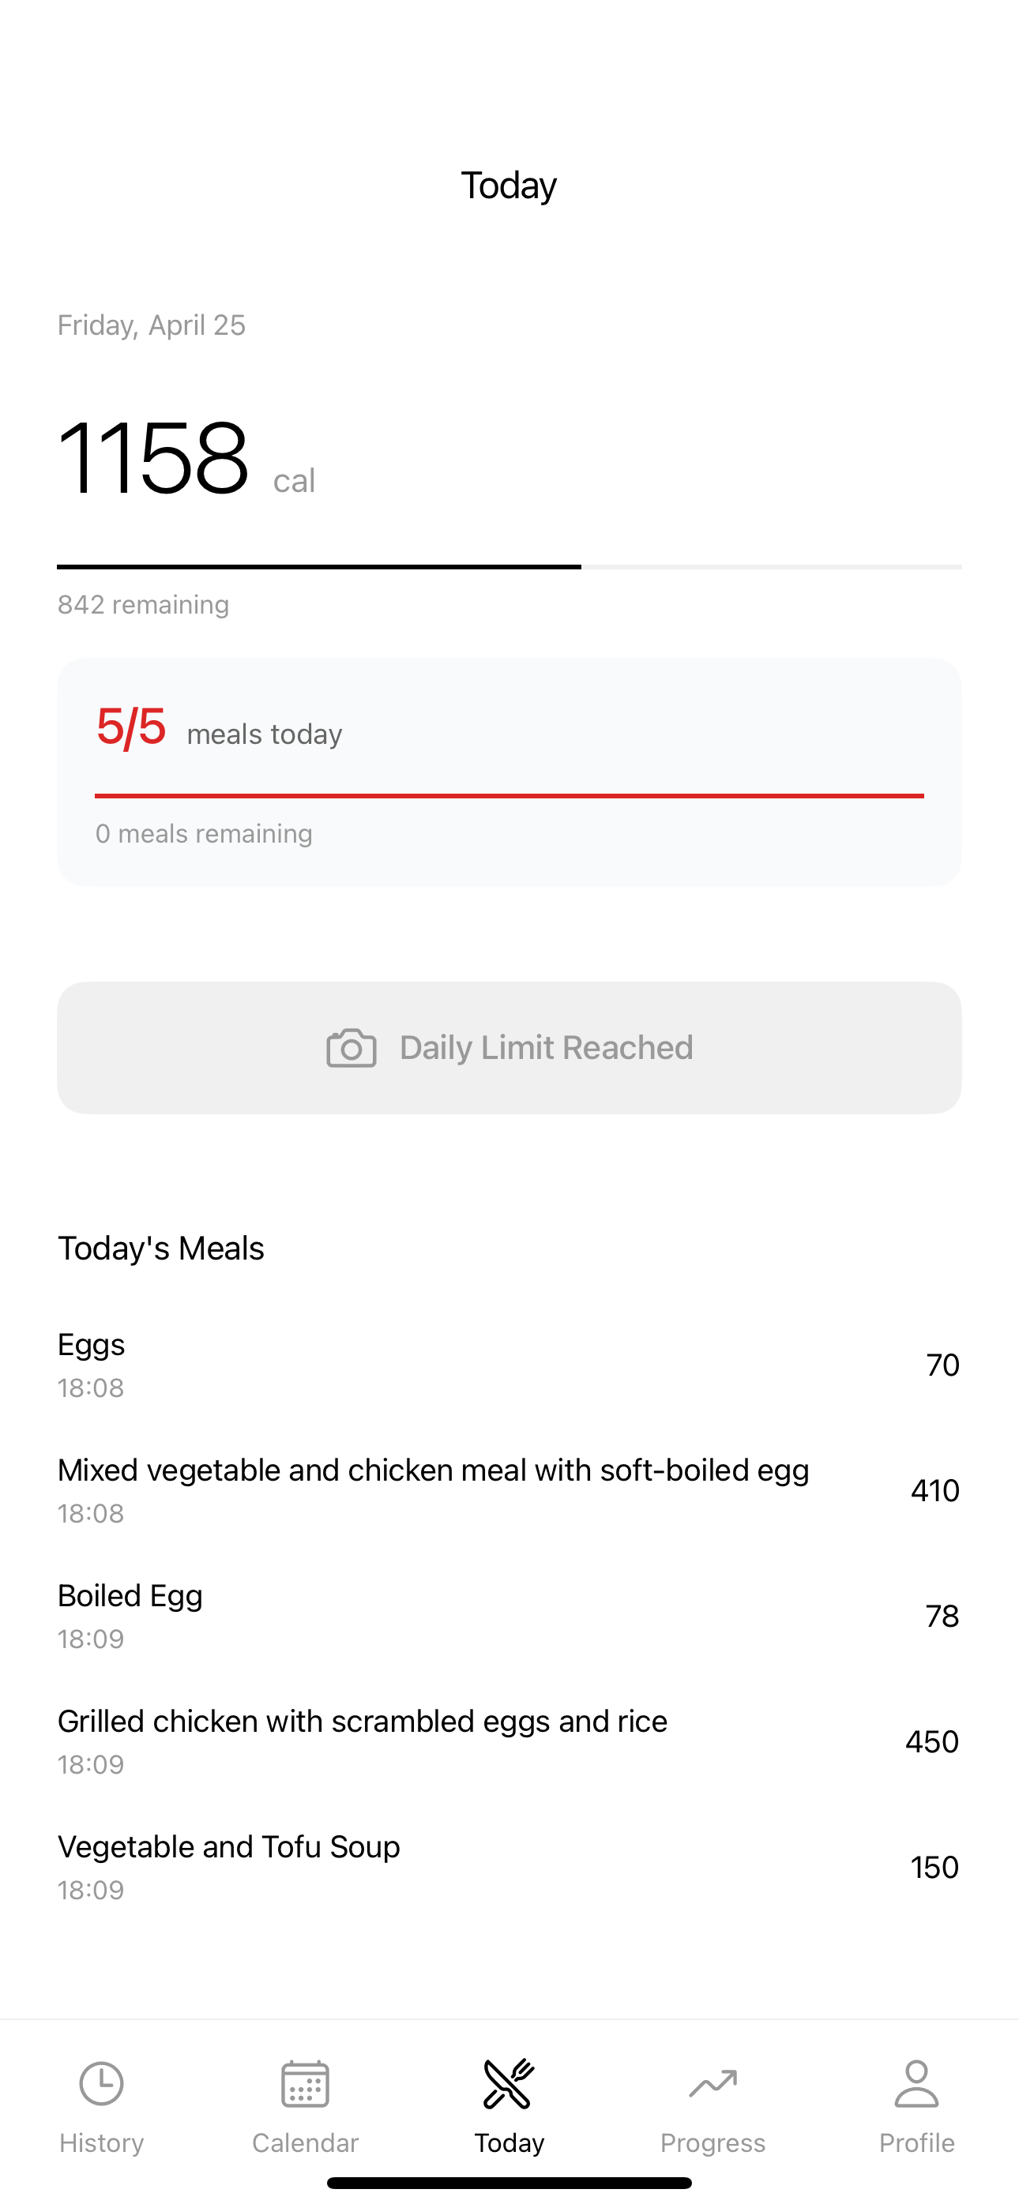The width and height of the screenshot is (1019, 2208).
Task: Tap the Daily Limit Reached button
Action: (x=509, y=1047)
